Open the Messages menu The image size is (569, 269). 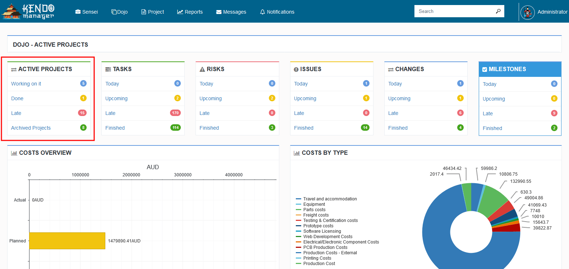pyautogui.click(x=231, y=12)
